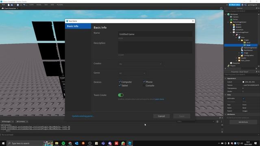260x146 pixels.
Task: Select Workspace in the Explorer tree
Action: [234, 15]
